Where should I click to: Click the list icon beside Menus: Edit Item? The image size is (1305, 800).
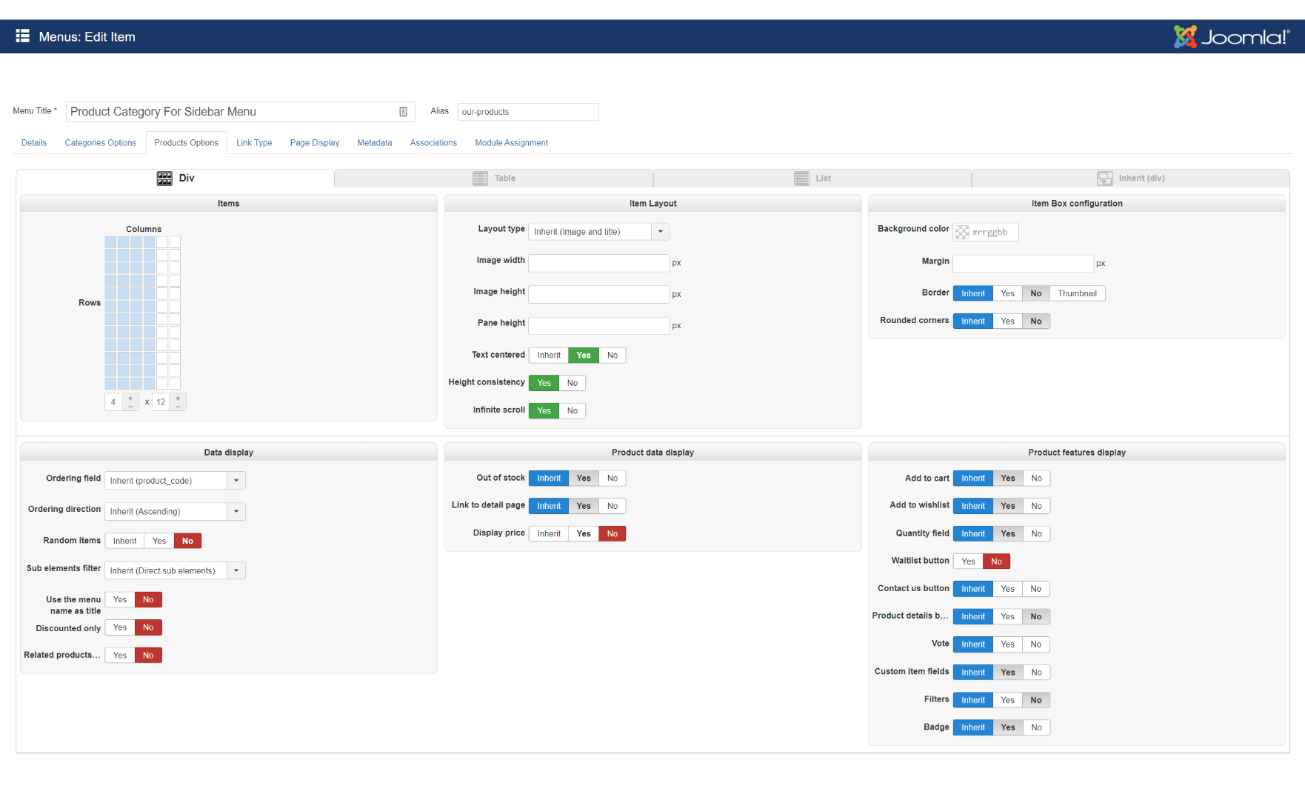pos(23,36)
